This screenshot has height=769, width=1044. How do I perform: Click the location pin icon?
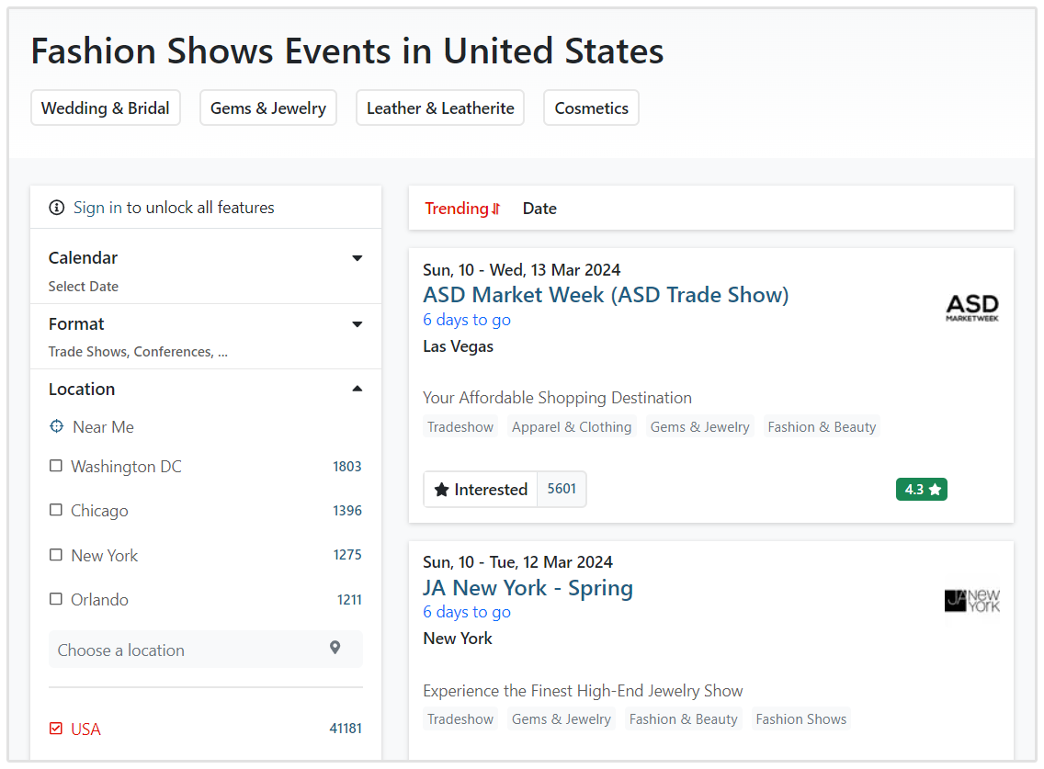[335, 649]
